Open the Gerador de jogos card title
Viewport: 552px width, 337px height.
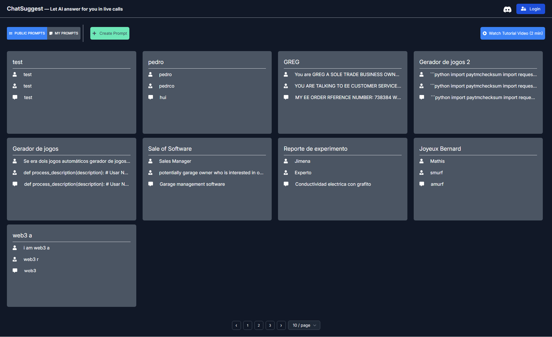click(x=36, y=149)
